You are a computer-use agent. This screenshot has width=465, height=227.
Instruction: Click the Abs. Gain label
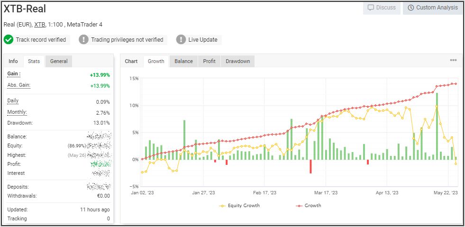(18, 85)
